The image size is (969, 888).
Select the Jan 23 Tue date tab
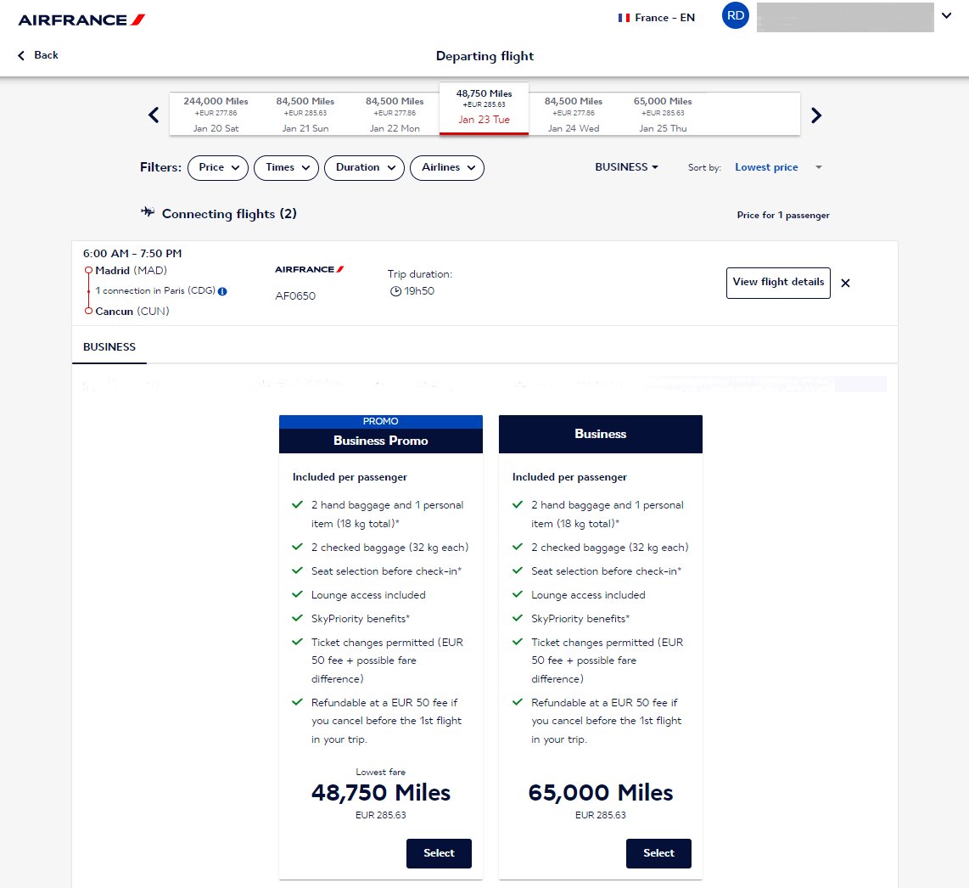click(x=484, y=108)
